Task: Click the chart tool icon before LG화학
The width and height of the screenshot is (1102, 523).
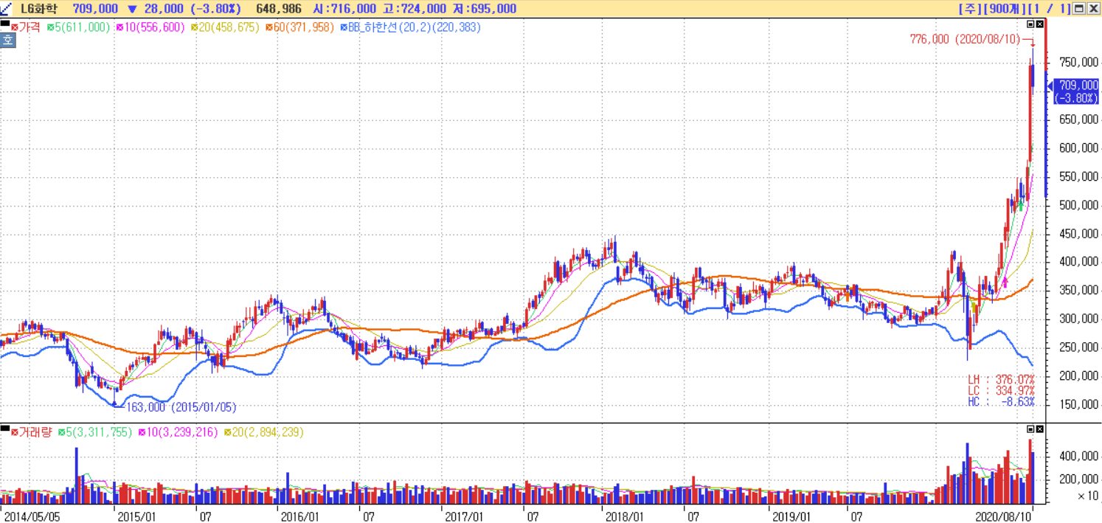Action: tap(7, 9)
